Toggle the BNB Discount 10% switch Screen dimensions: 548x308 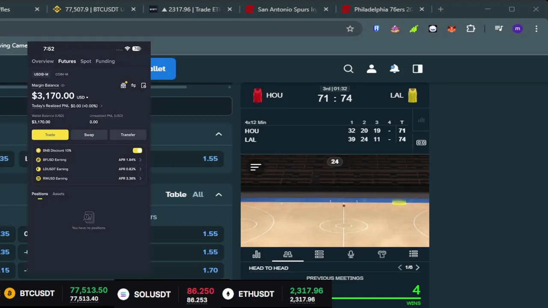pyautogui.click(x=137, y=151)
